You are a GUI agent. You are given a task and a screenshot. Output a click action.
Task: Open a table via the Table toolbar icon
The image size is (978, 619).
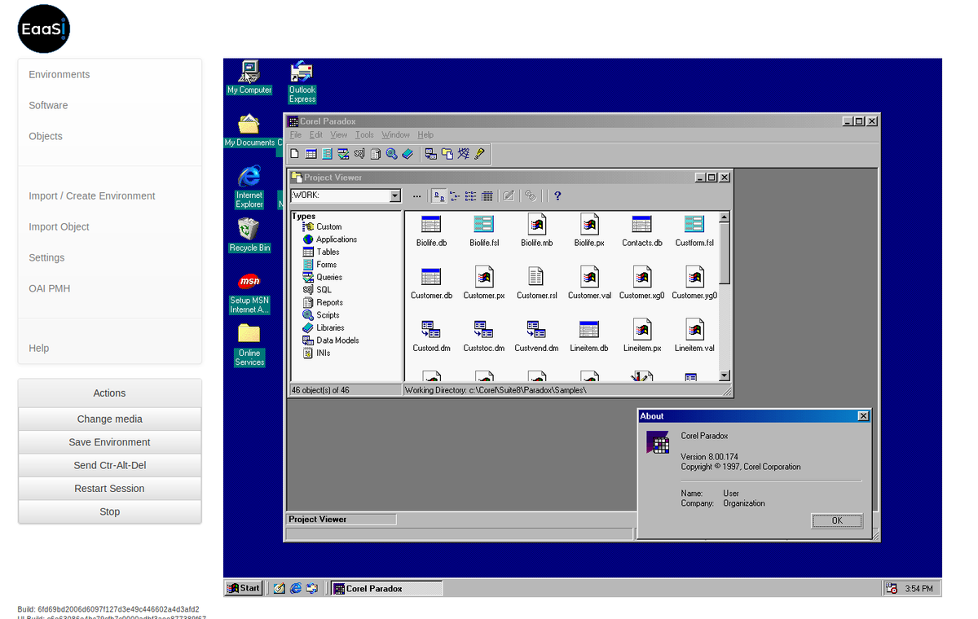[x=311, y=153]
